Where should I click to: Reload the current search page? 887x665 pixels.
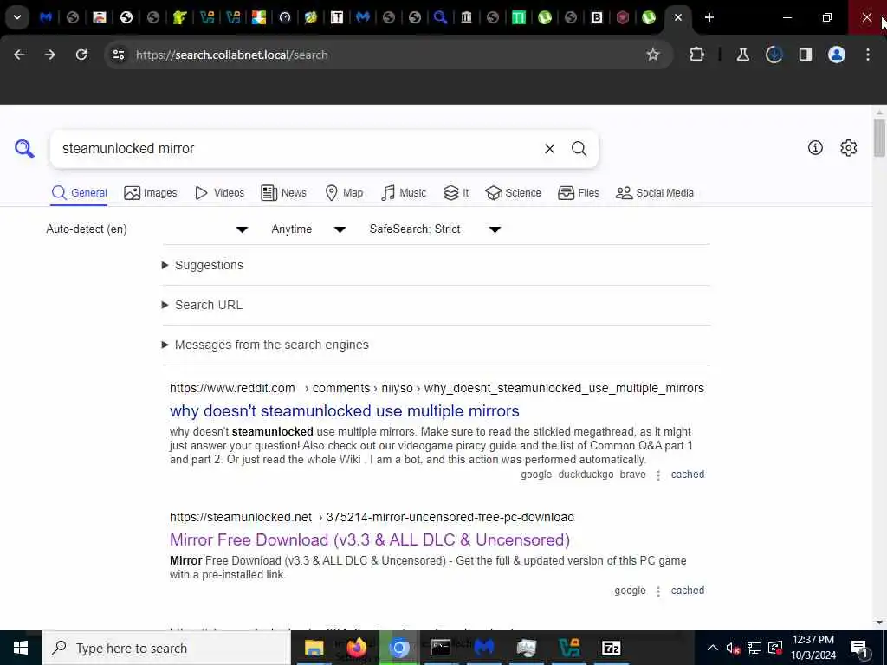click(81, 55)
